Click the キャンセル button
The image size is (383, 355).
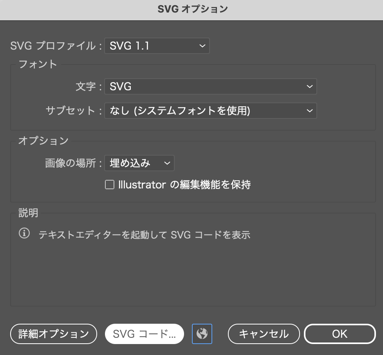264,334
